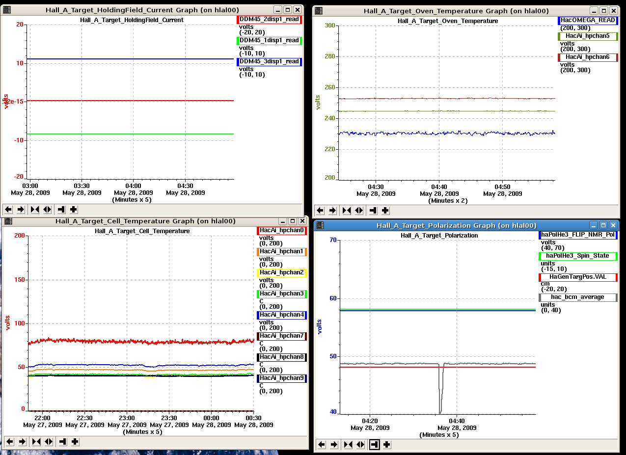The width and height of the screenshot is (626, 455).
Task: Select DDM45_1disp1_read legend entry
Action: pos(270,41)
